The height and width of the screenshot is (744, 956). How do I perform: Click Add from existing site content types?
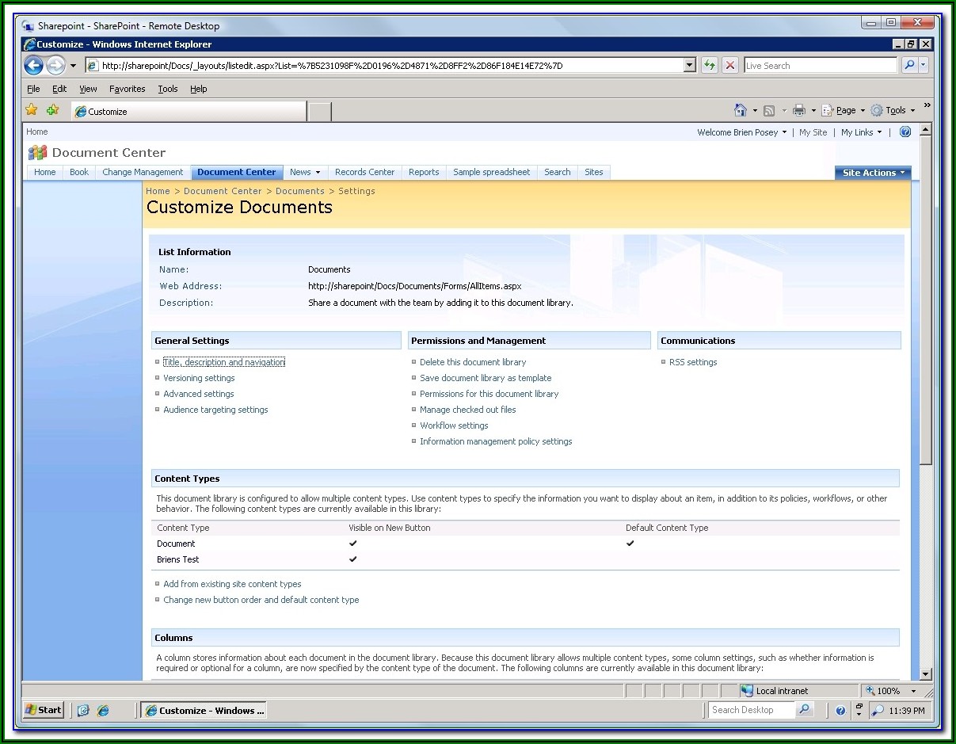pyautogui.click(x=232, y=584)
